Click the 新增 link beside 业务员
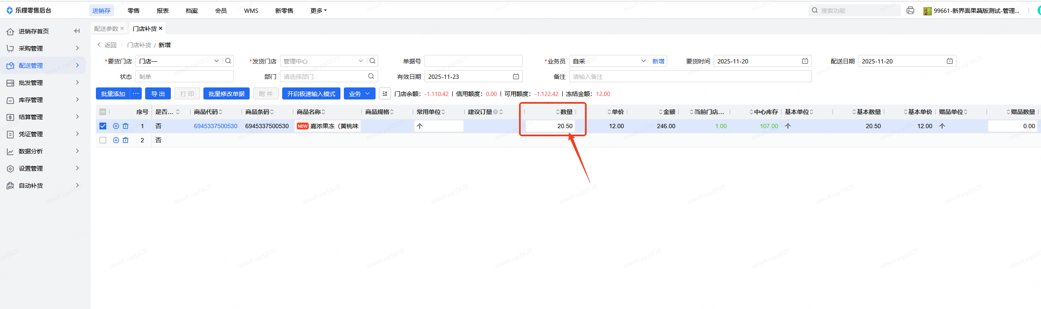Viewport: 1041px width, 309px height. point(658,61)
